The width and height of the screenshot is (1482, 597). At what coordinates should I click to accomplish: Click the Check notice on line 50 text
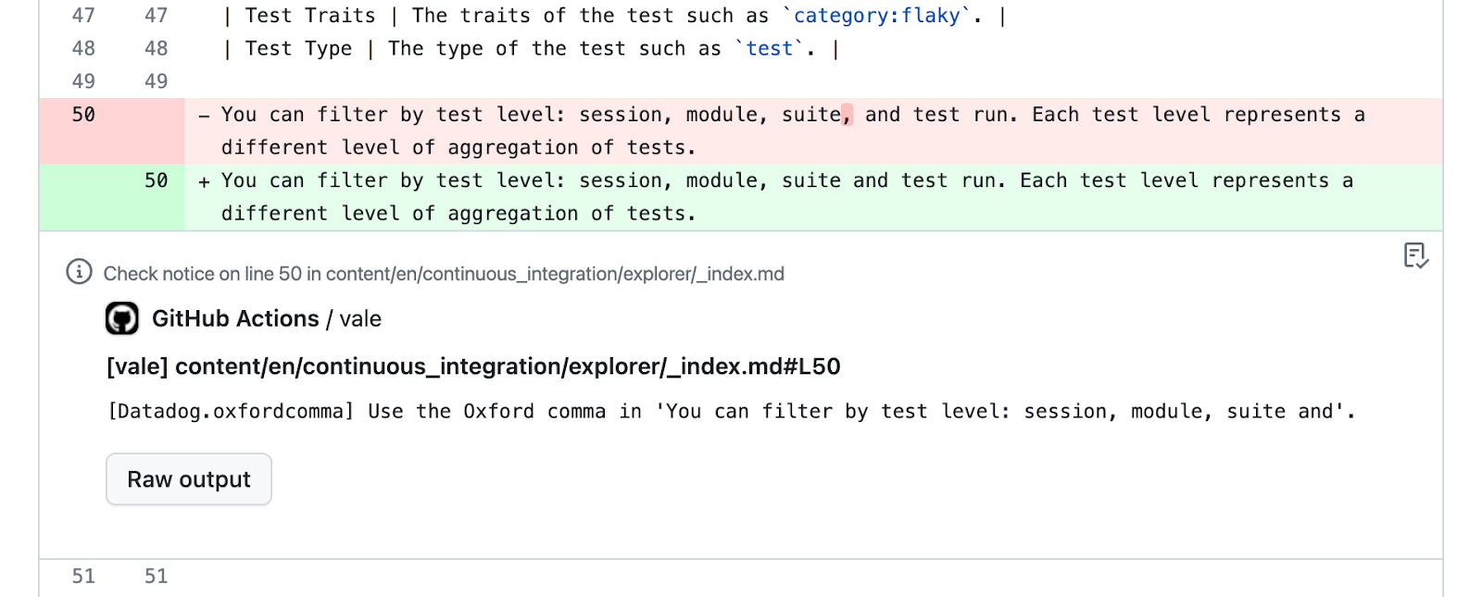coord(444,274)
